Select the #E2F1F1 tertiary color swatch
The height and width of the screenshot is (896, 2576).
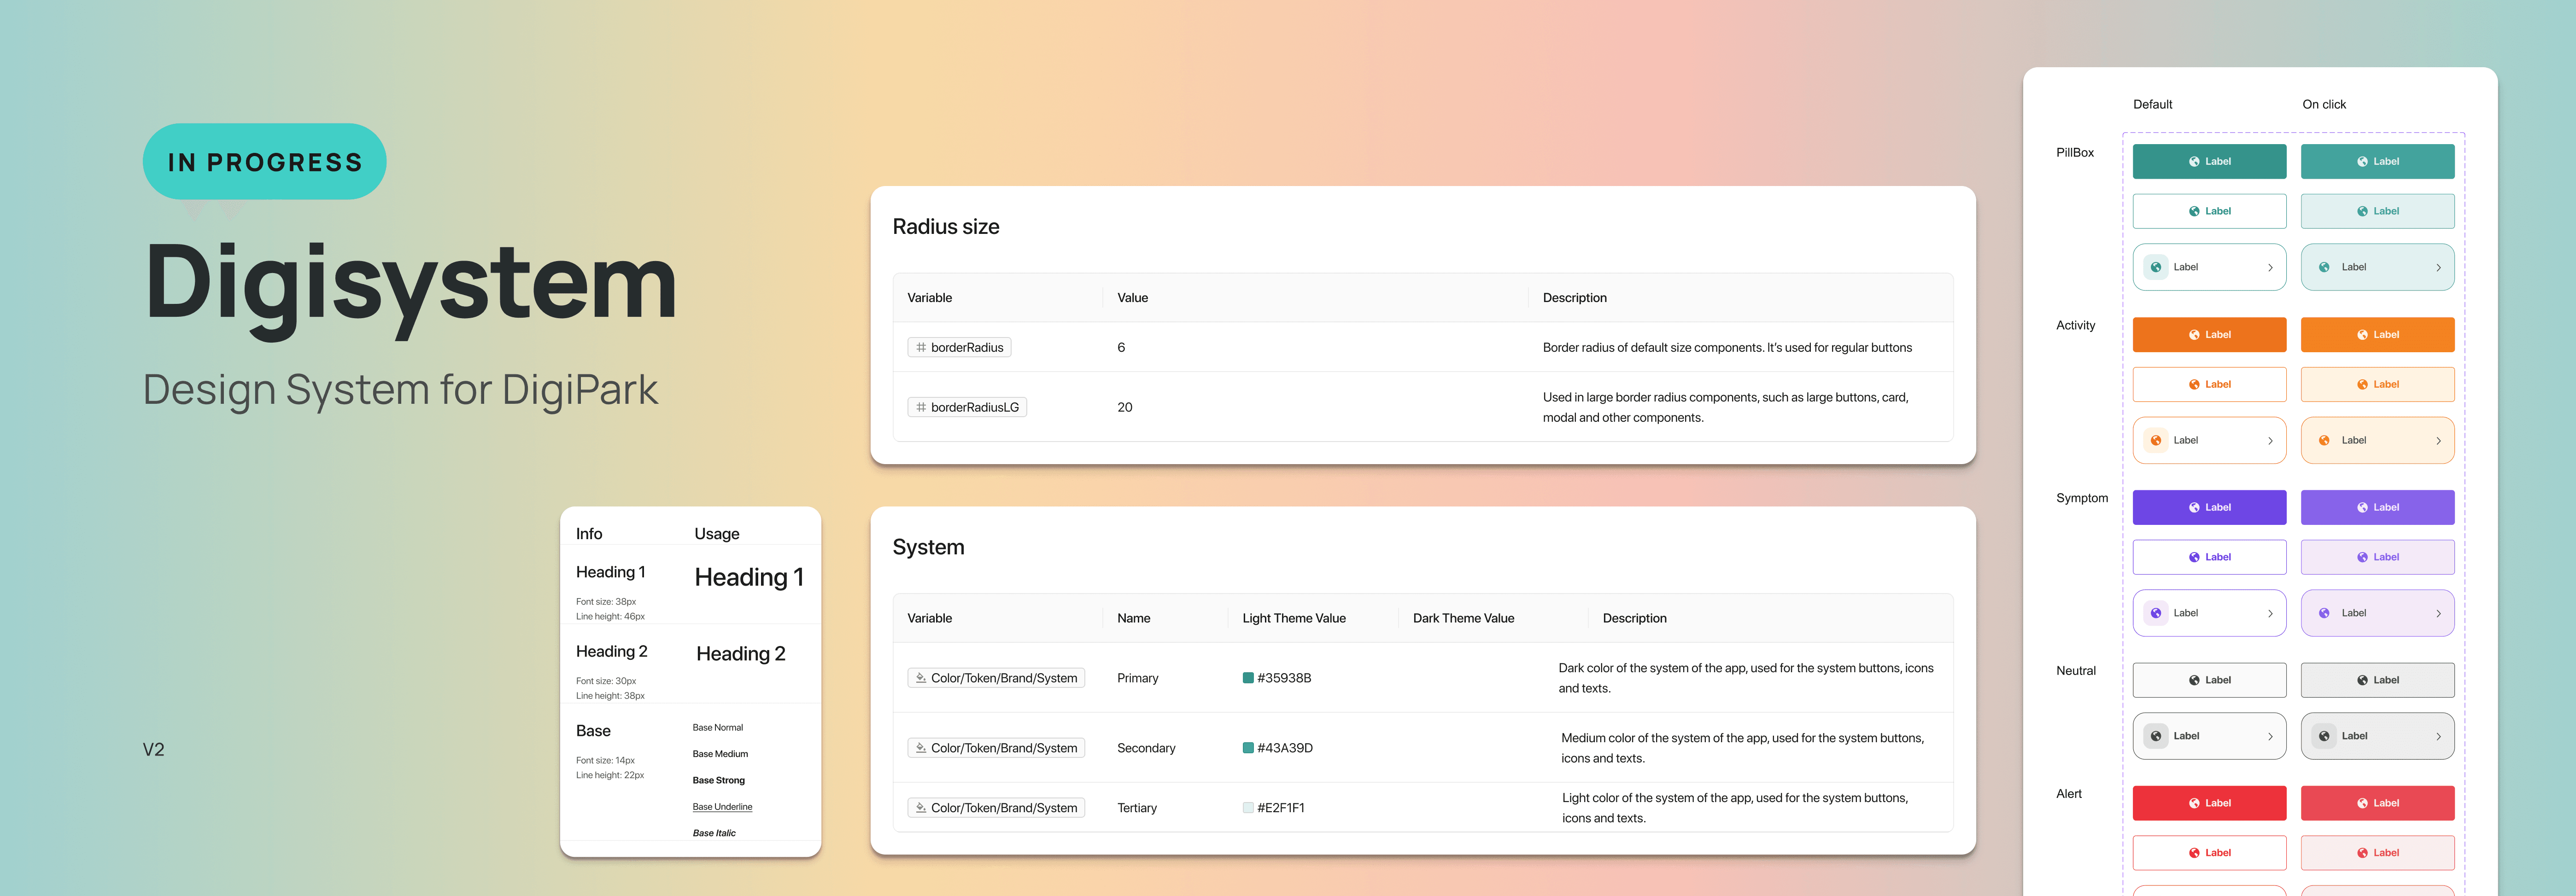(x=1248, y=808)
